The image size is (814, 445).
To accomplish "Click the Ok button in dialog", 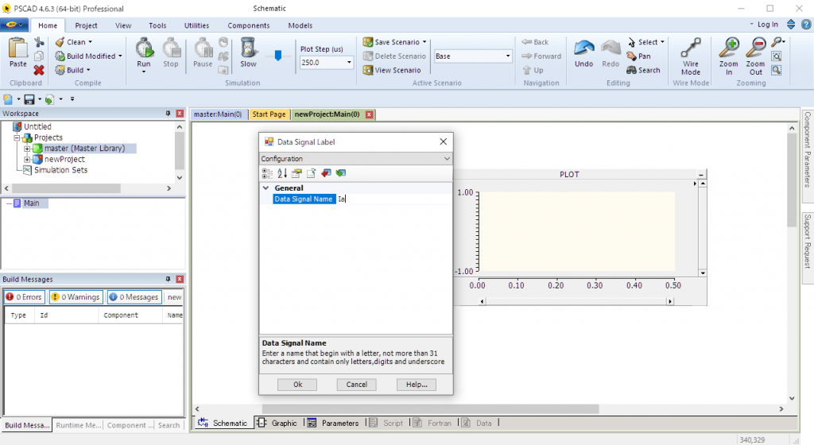I will pyautogui.click(x=297, y=385).
